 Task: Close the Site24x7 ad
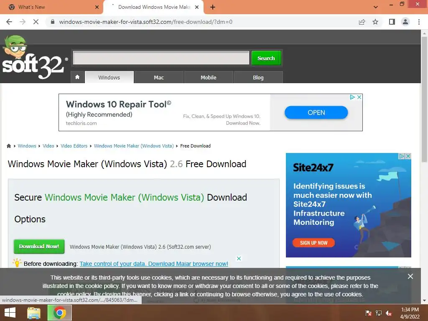click(408, 156)
